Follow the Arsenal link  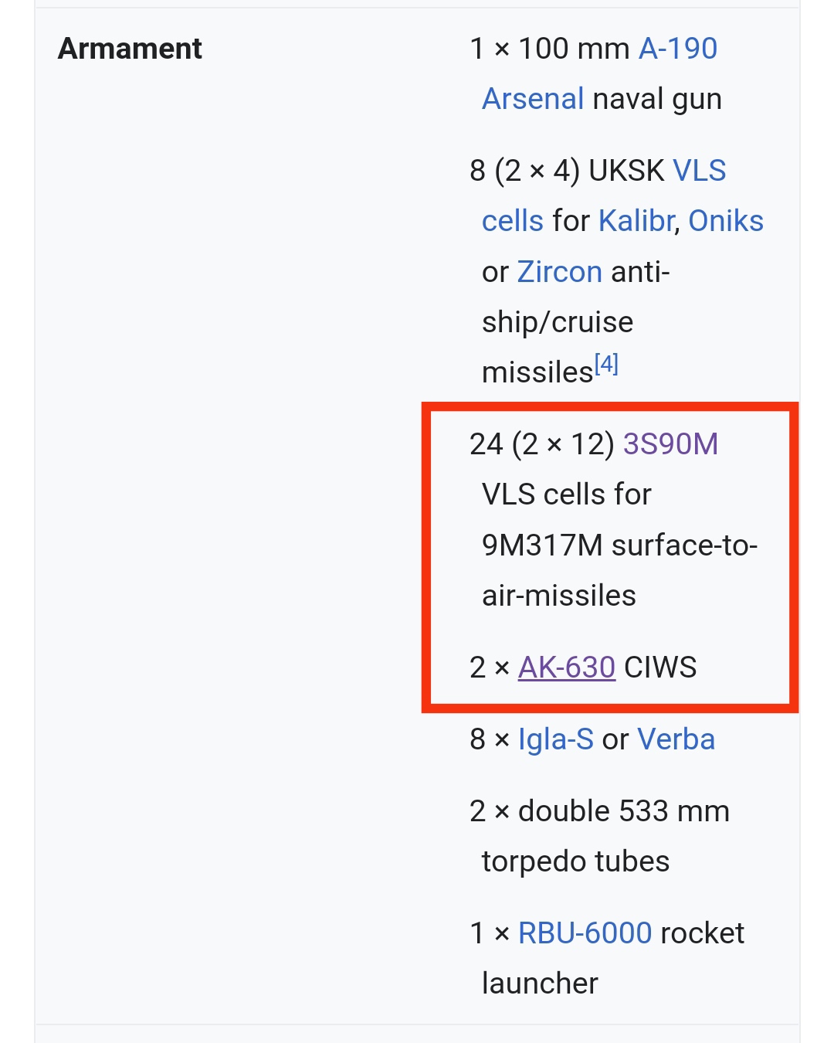click(533, 99)
